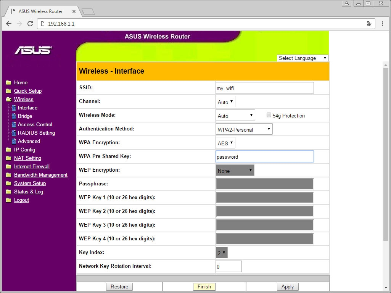
Task: Click the WPA Pre-Shared Key field
Action: tap(265, 156)
